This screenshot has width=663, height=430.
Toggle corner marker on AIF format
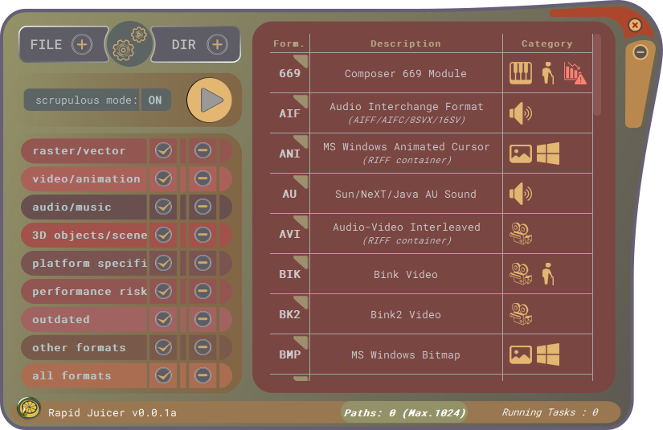point(302,100)
